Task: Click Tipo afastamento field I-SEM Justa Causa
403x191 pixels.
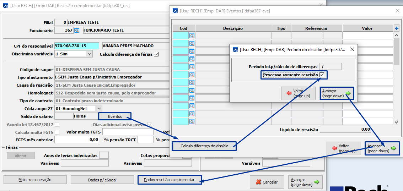Action: (x=112, y=77)
